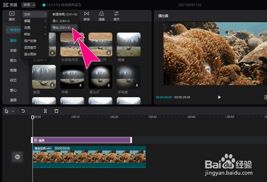267x182 pixels.
Task: Select the split clip tool
Action: point(45,111)
